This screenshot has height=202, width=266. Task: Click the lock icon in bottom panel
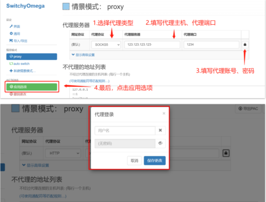coord(226,153)
